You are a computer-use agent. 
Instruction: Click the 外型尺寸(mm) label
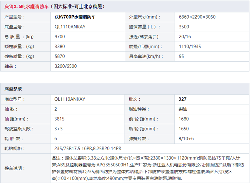tap(144, 17)
